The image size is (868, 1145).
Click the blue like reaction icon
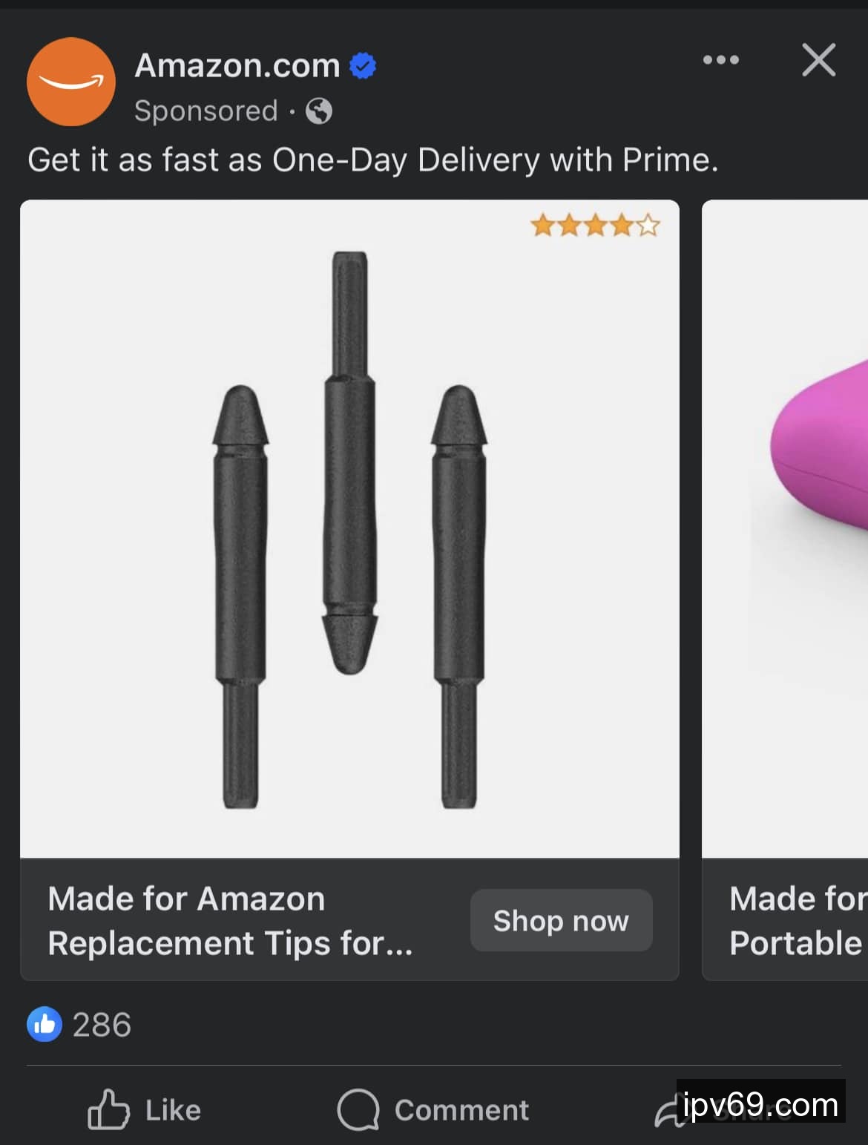point(45,1024)
